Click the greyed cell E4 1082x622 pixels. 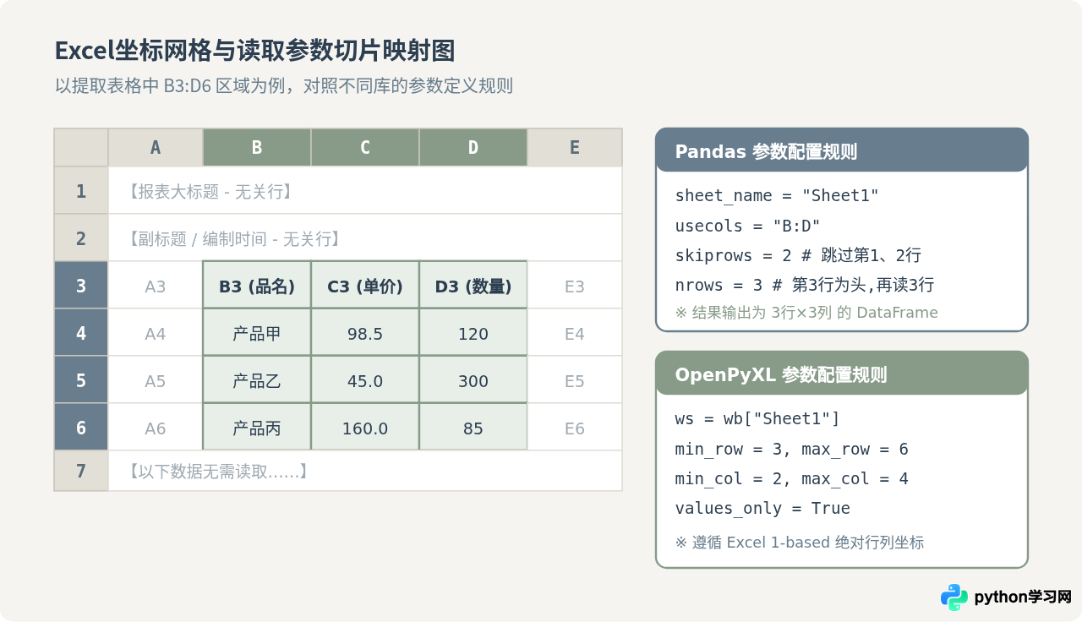(x=575, y=332)
